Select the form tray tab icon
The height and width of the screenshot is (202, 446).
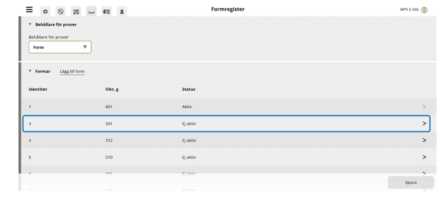coord(91,11)
